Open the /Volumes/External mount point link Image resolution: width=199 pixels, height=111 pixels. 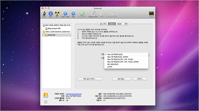[74, 94]
